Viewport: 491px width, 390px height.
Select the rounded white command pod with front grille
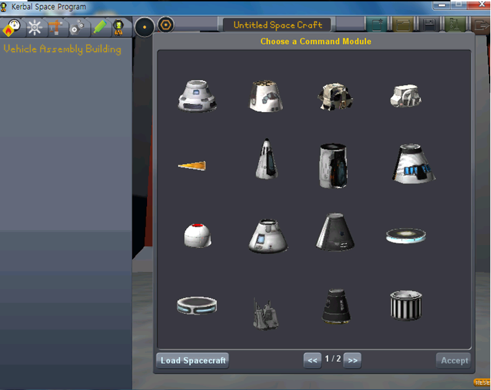pyautogui.click(x=197, y=95)
